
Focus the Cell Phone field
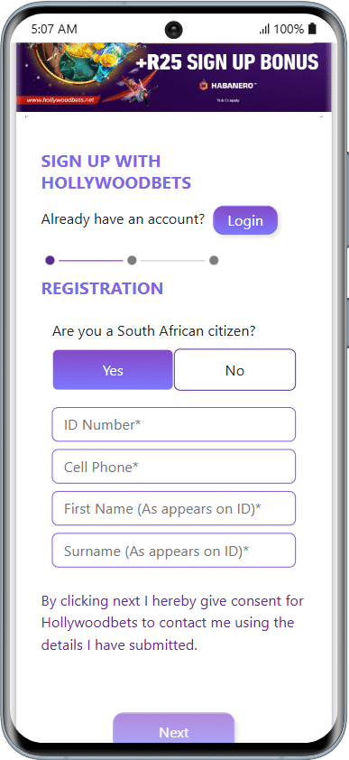174,467
